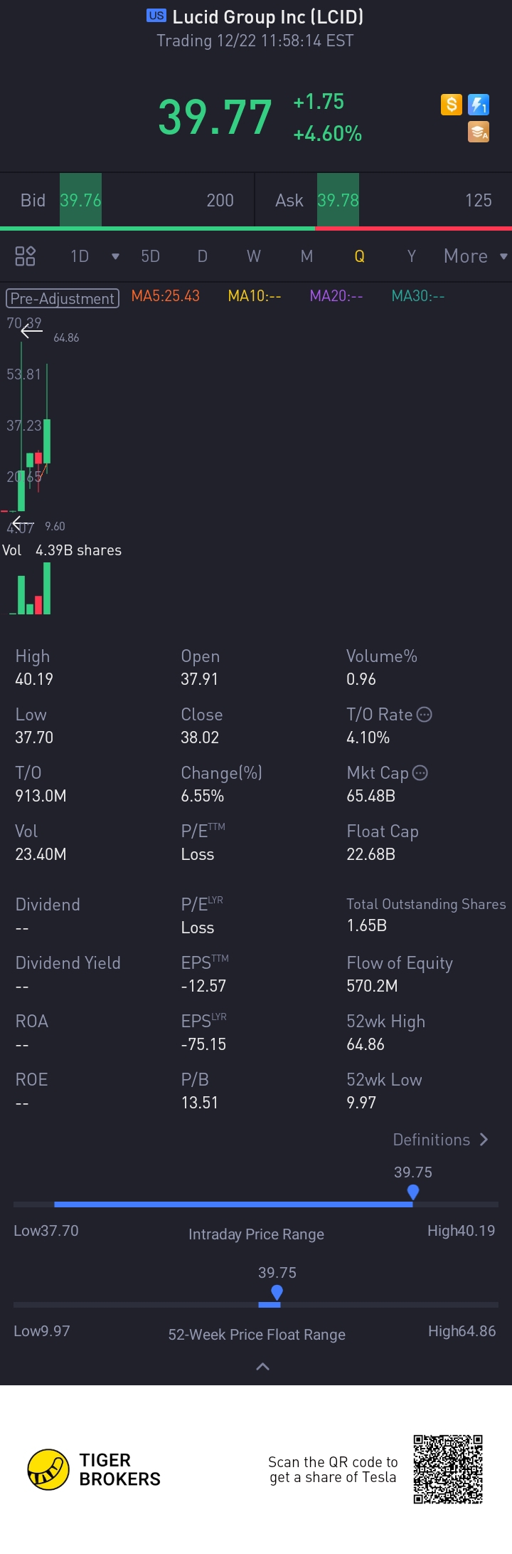
Task: Tap the Tiger Brokers logo
Action: pos(48,1470)
